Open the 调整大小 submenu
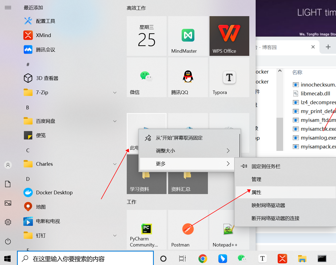336x265 pixels. click(187, 151)
